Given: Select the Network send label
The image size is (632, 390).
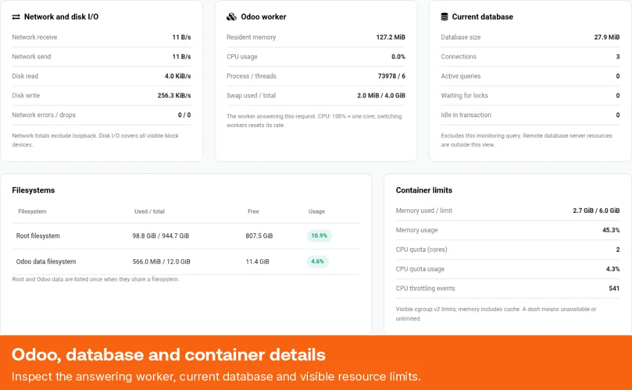Looking at the screenshot, I should click(x=31, y=56).
